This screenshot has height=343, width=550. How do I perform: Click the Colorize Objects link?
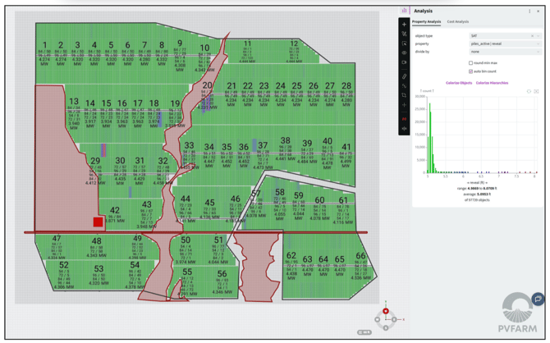pyautogui.click(x=459, y=83)
